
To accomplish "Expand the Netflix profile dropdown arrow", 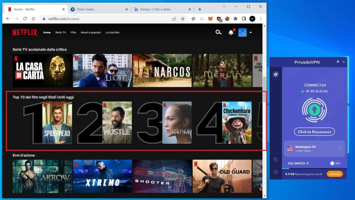I will point(251,33).
